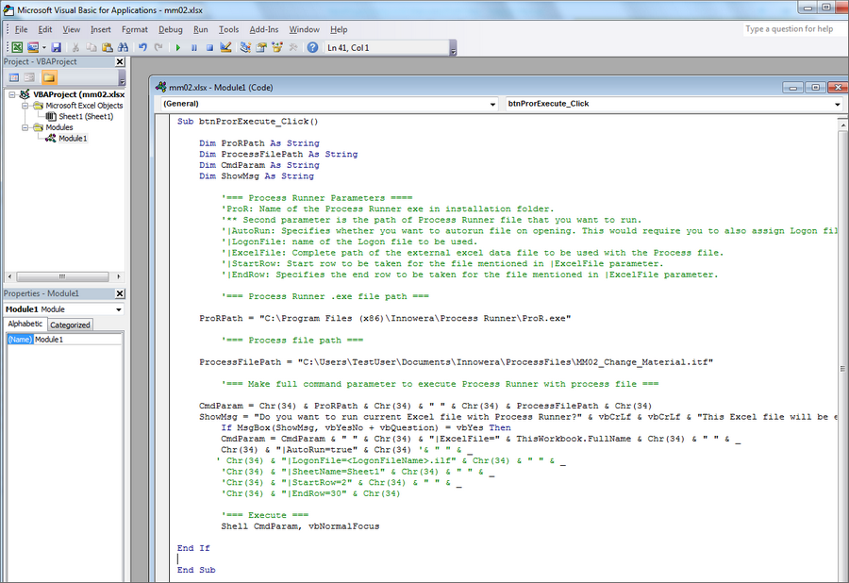Click the Undo icon in toolbar
The width and height of the screenshot is (849, 583).
coord(142,47)
